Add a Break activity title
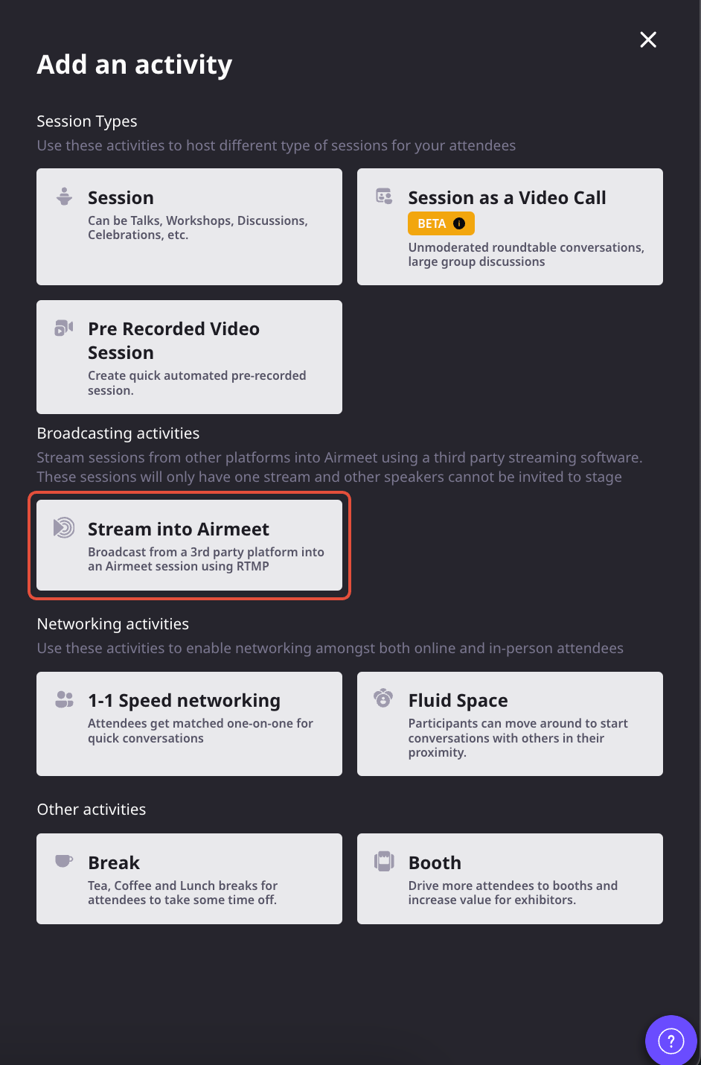This screenshot has width=701, height=1065. 114,862
